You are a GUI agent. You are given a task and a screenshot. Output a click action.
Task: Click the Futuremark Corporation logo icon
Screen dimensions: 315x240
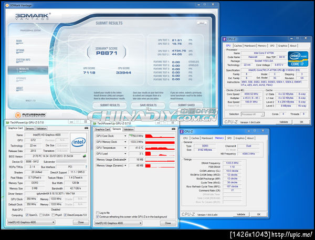18,115
